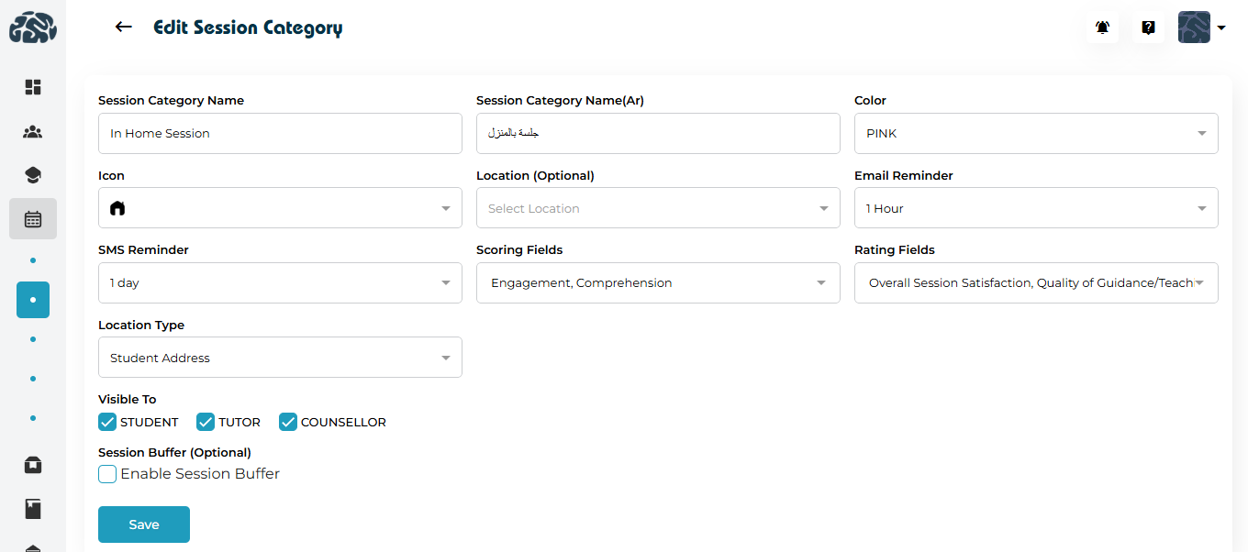Open the notifications bell icon

tap(1102, 28)
